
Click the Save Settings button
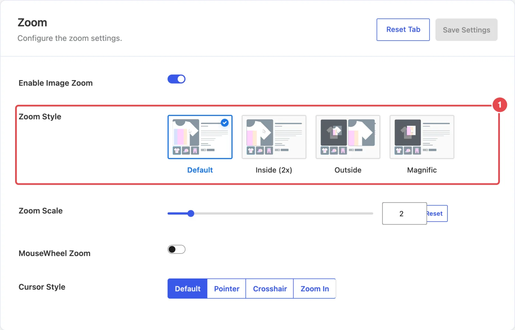466,30
